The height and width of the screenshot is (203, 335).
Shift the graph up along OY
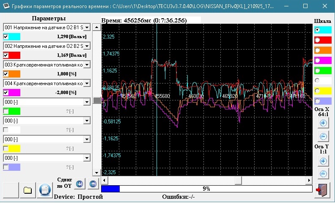[93, 184]
